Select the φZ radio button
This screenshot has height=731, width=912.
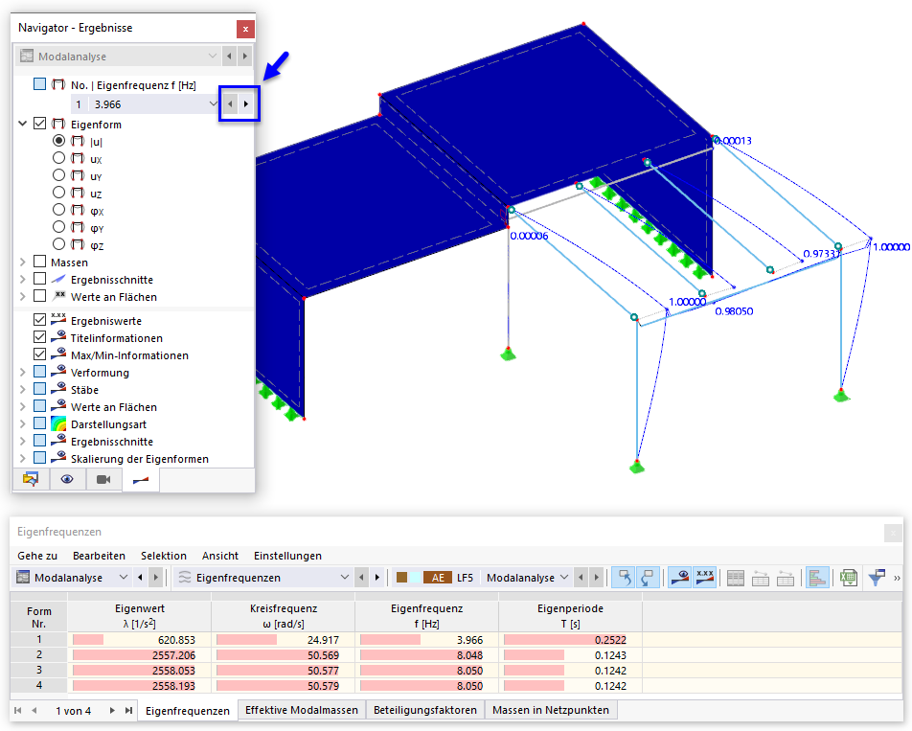58,243
